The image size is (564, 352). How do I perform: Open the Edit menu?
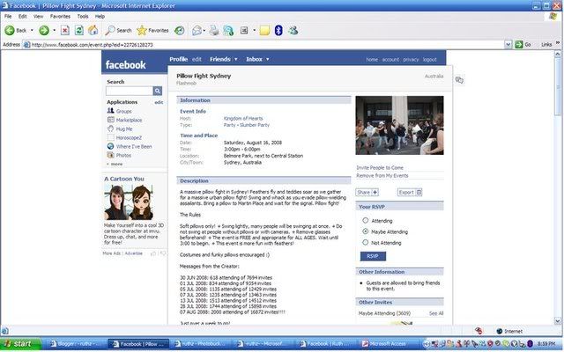coord(22,17)
